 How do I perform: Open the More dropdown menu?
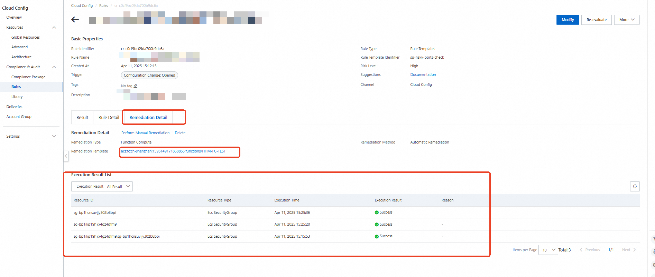coord(627,20)
